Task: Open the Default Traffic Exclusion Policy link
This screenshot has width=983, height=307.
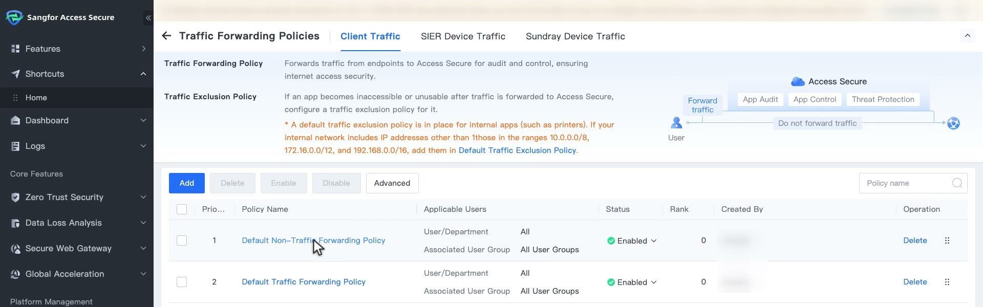Action: click(517, 150)
